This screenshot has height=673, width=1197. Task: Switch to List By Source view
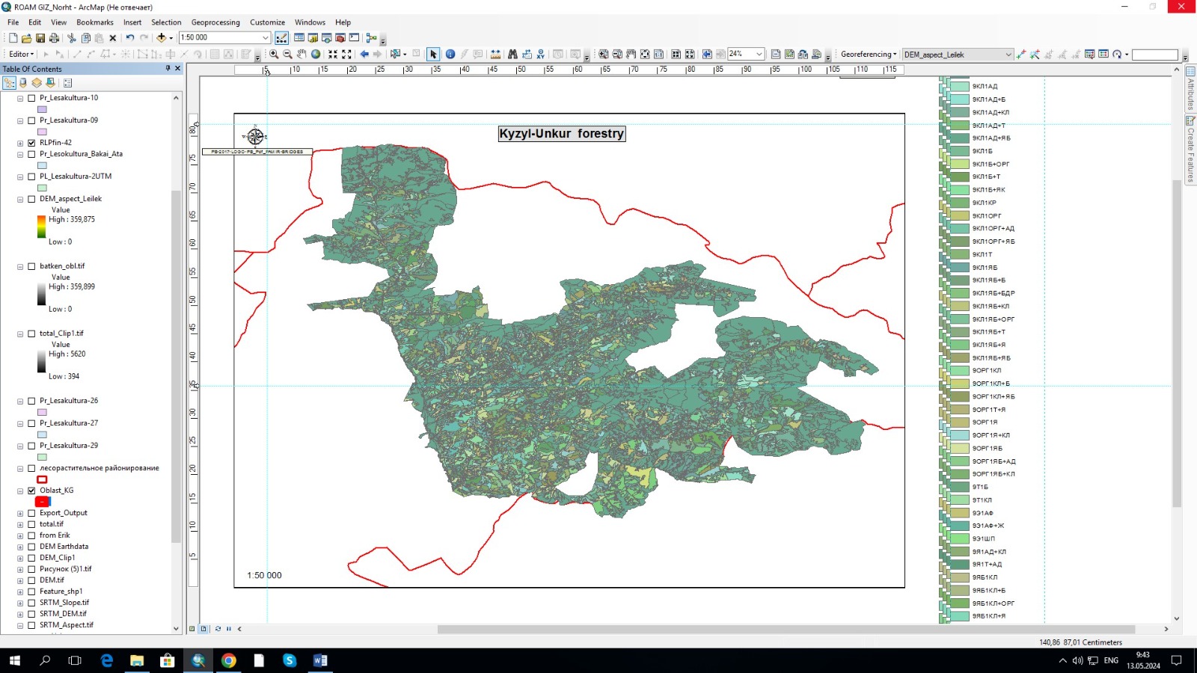pos(23,83)
